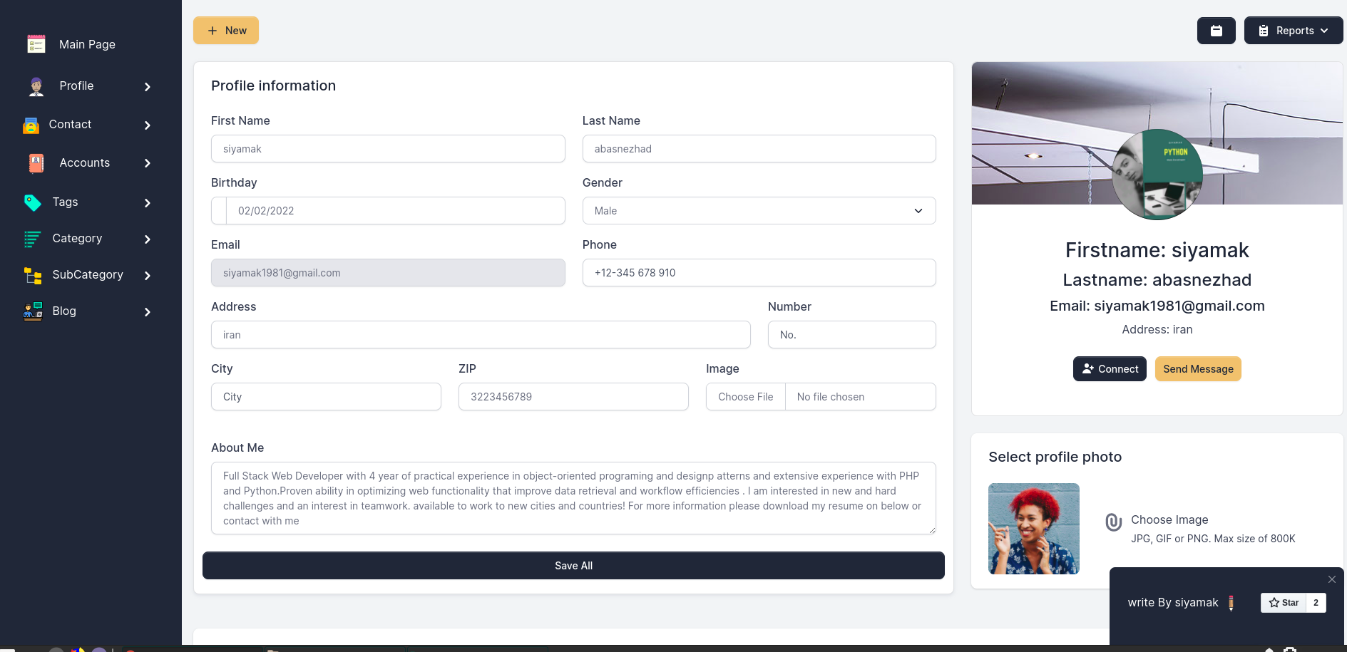Open the Contact menu item

70,125
